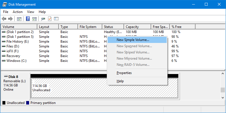
Task: Click the checklist settings toolbar icon
Action: (56, 19)
